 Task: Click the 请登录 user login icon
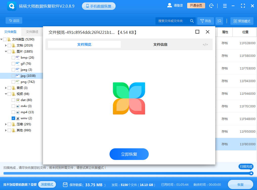[169, 5]
